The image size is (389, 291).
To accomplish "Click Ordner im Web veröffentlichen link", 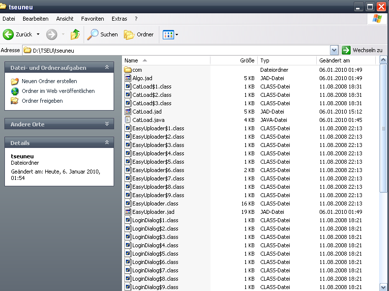I will (59, 91).
